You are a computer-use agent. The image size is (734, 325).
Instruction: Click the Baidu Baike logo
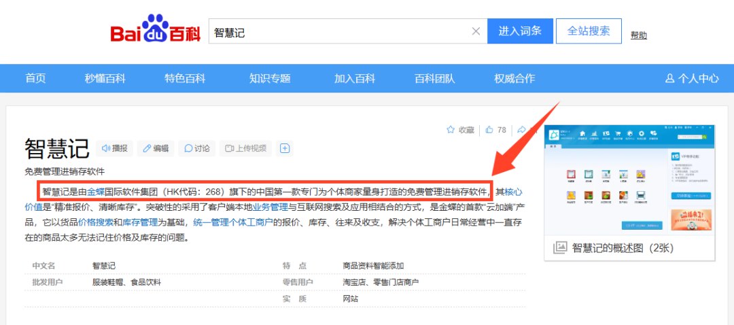click(x=156, y=29)
